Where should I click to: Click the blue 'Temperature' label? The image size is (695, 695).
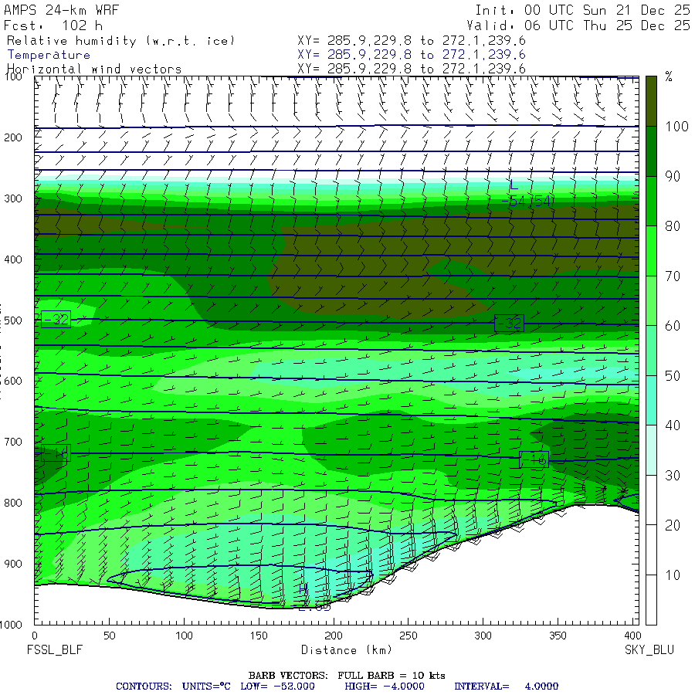click(49, 55)
